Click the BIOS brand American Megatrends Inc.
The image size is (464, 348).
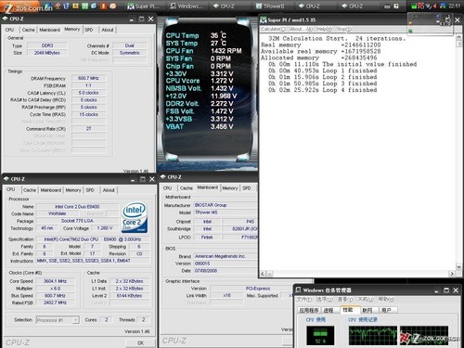225,256
